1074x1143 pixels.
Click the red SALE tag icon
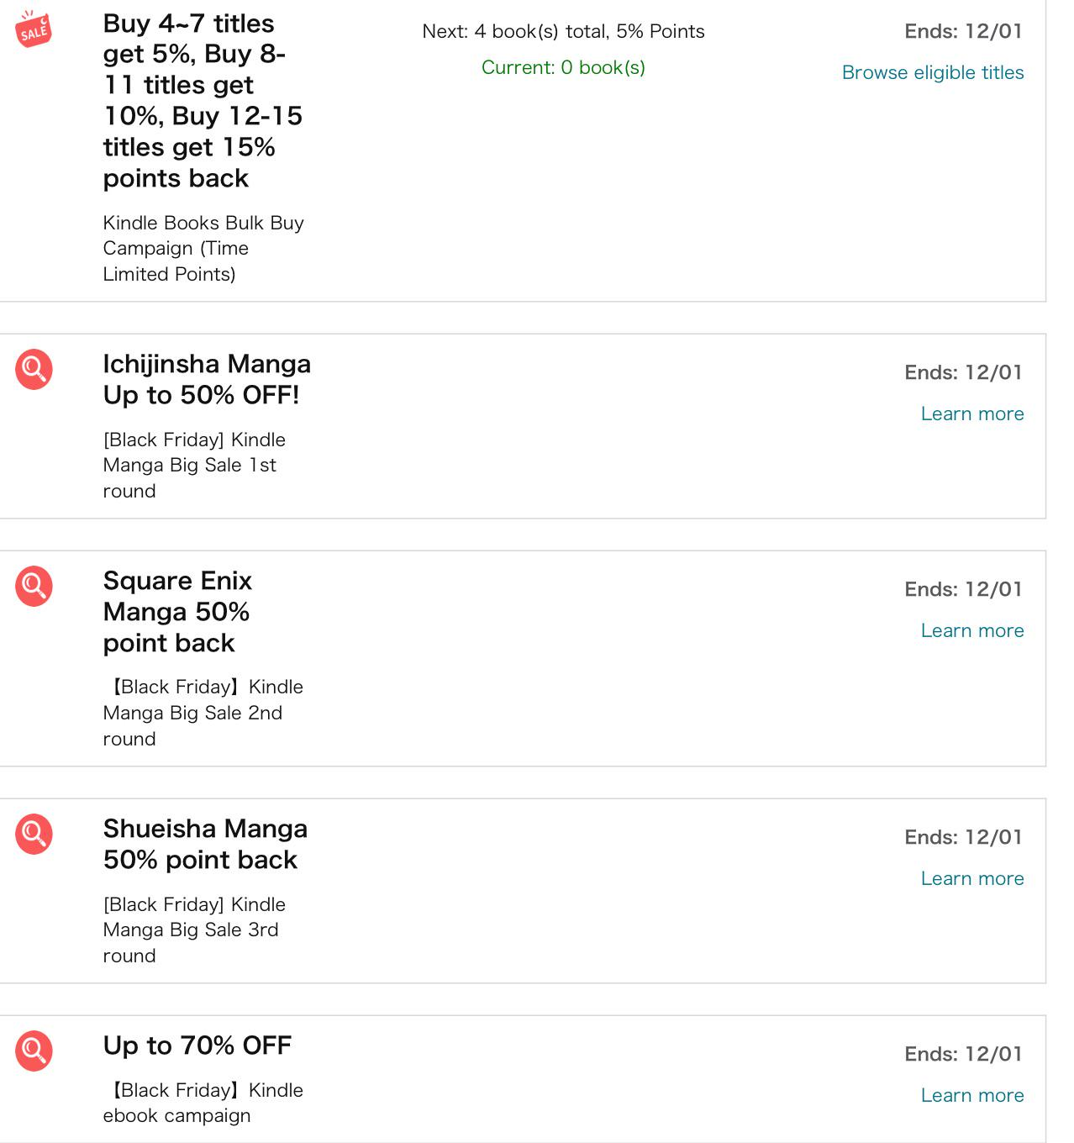pos(34,29)
